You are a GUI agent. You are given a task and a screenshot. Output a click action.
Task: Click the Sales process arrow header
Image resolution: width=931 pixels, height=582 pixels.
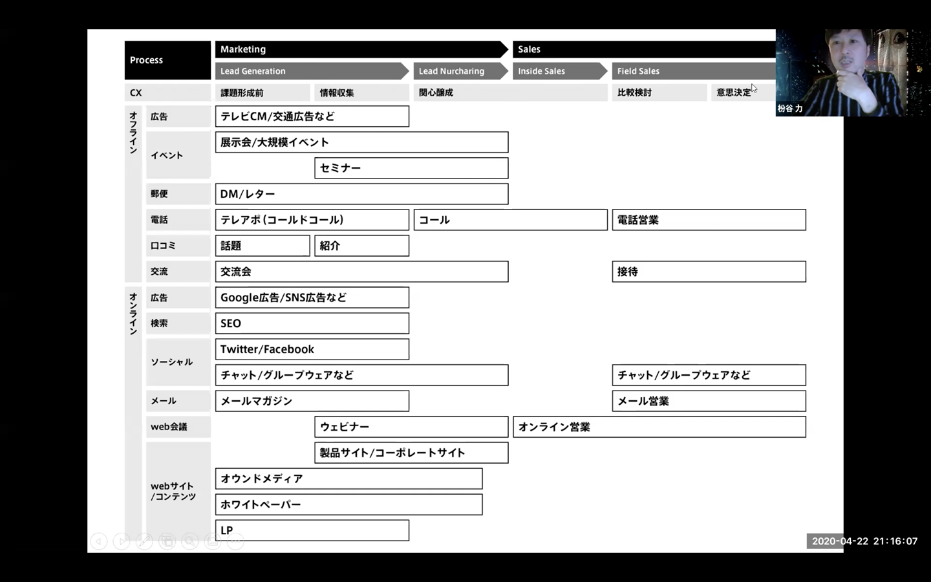(x=644, y=49)
